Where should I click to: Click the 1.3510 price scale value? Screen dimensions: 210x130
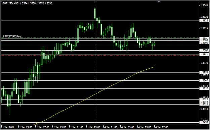point(204,109)
